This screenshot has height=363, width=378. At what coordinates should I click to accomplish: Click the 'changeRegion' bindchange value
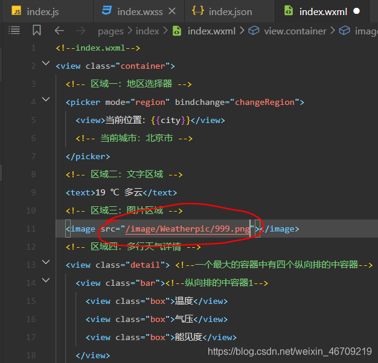pyautogui.click(x=264, y=102)
